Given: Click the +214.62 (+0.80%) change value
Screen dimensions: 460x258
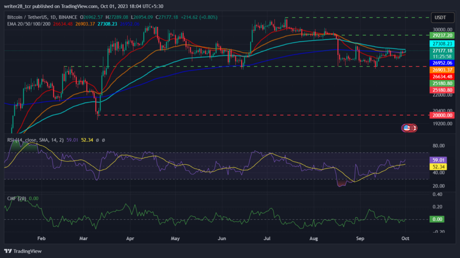Looking at the screenshot, I should pyautogui.click(x=199, y=17).
